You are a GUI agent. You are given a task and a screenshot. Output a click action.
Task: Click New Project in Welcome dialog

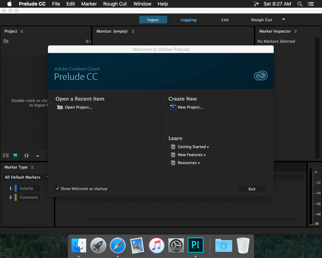pyautogui.click(x=190, y=107)
